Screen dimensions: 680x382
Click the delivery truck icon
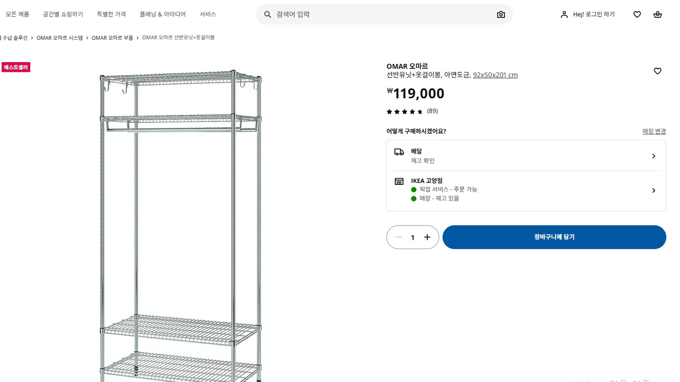399,151
